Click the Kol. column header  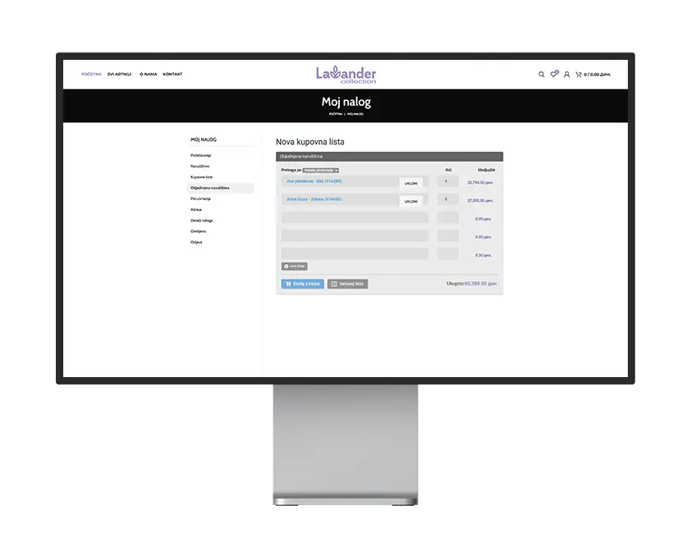pos(448,170)
